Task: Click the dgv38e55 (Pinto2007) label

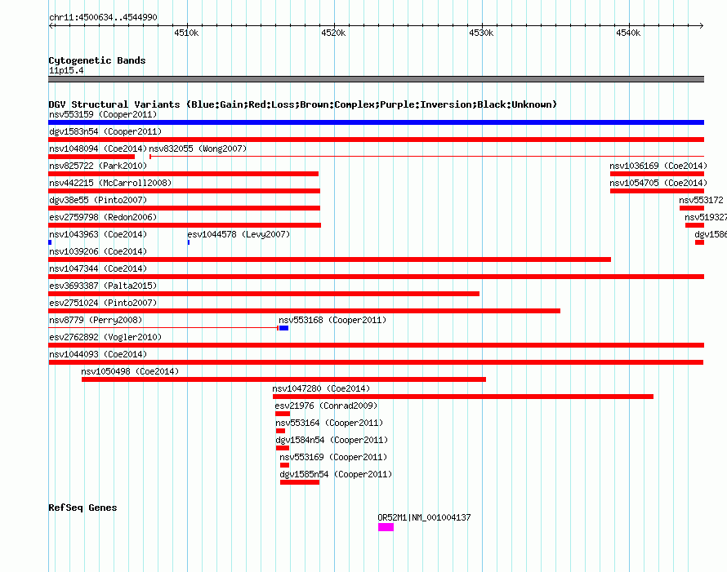Action: pos(98,200)
